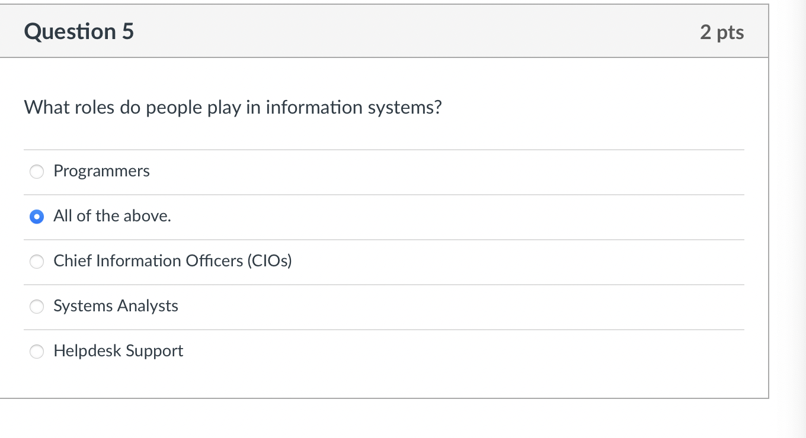The image size is (806, 438).
Task: Click the 'Helpdesk Support' label text
Action: [x=118, y=351]
